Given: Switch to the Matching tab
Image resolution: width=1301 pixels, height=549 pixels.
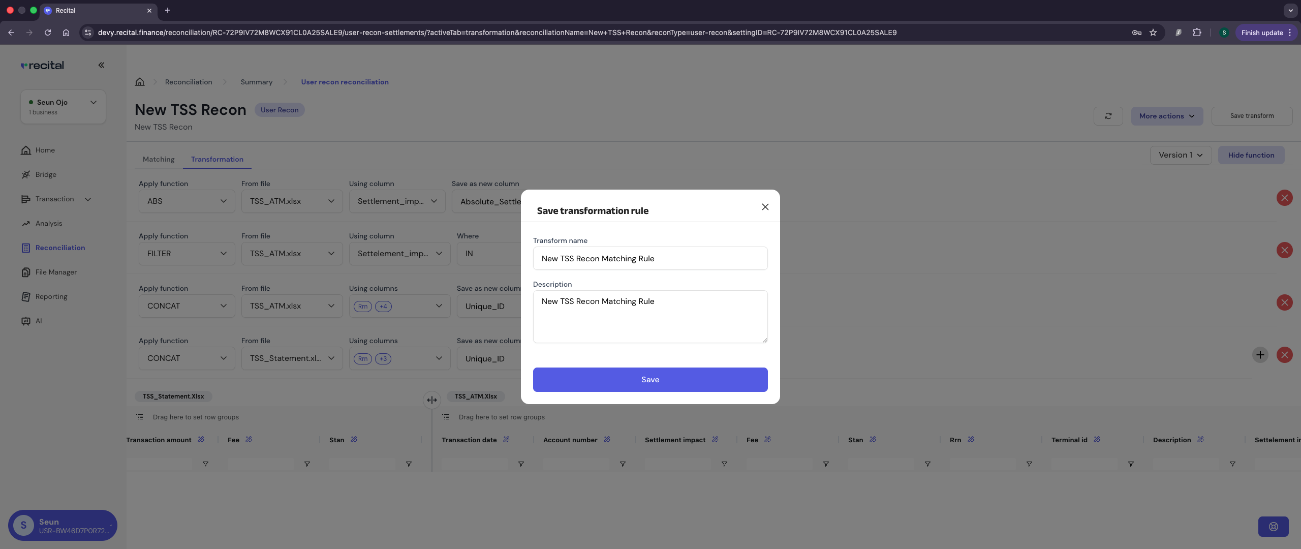Looking at the screenshot, I should tap(158, 159).
